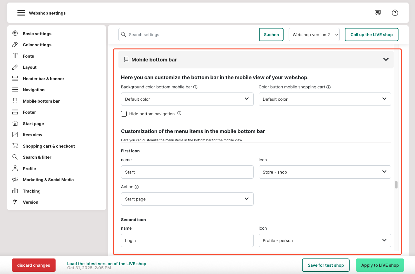Open the Color button mobile shopping cart dropdown

[x=325, y=99]
